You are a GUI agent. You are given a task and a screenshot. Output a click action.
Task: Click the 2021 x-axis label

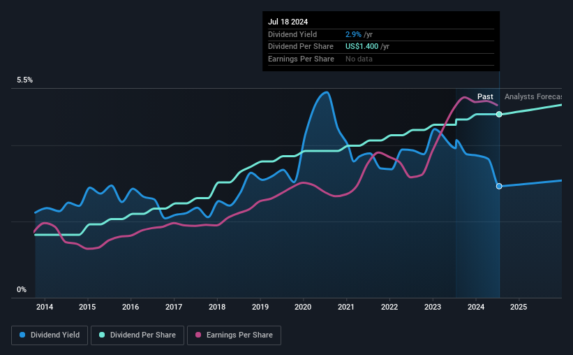click(346, 307)
